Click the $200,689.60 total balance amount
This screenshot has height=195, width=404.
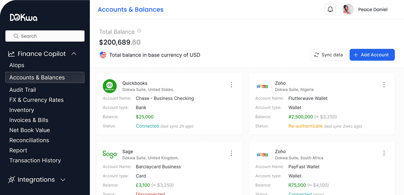pos(120,42)
